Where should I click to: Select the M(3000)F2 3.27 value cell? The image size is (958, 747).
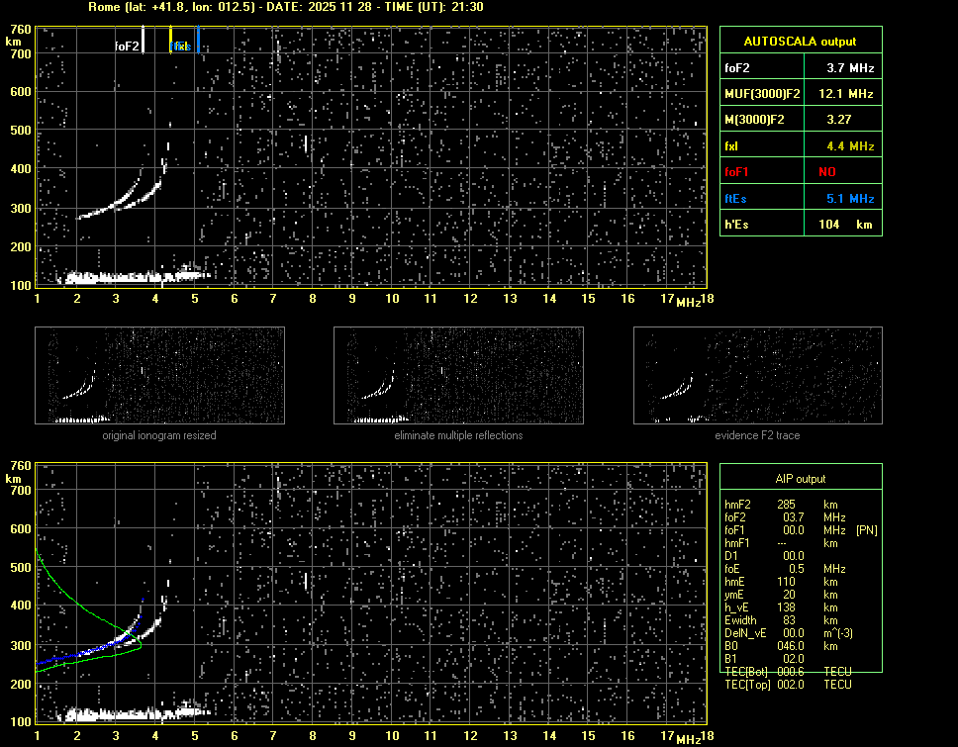(850, 120)
